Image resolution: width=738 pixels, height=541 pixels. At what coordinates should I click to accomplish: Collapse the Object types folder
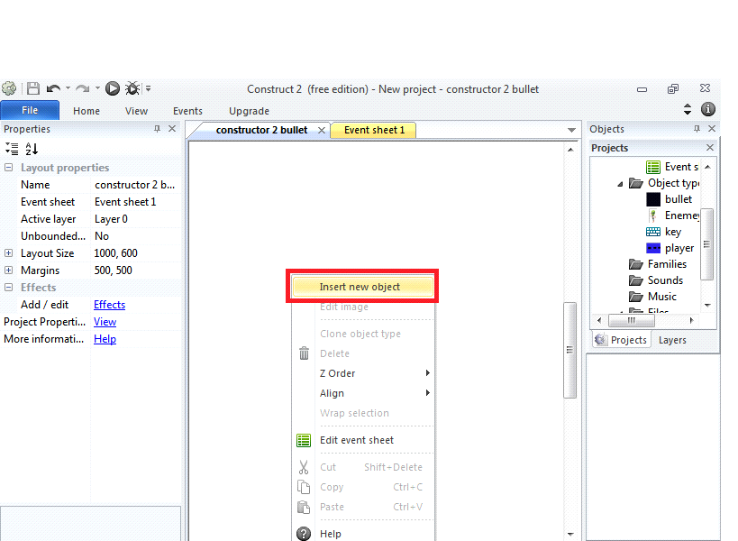(x=618, y=183)
